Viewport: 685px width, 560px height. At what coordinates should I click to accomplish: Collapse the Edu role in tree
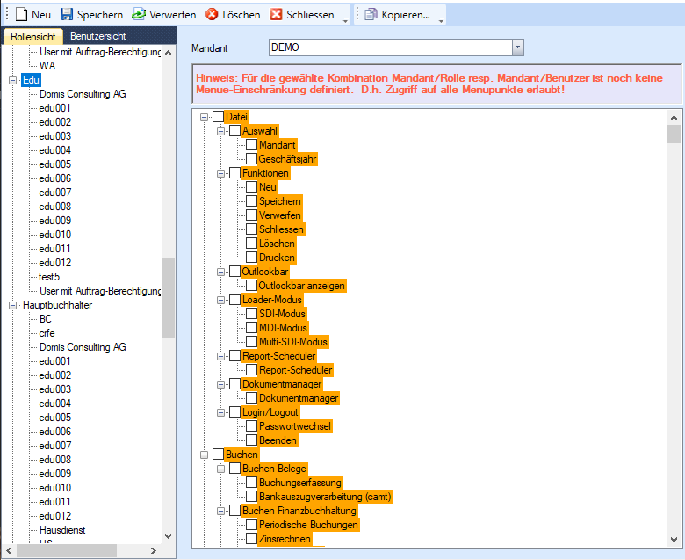(x=13, y=80)
